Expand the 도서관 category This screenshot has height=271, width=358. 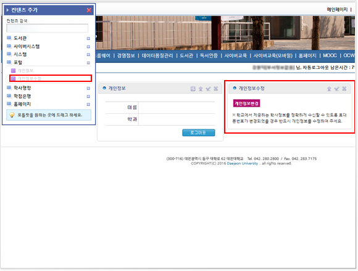(88, 38)
